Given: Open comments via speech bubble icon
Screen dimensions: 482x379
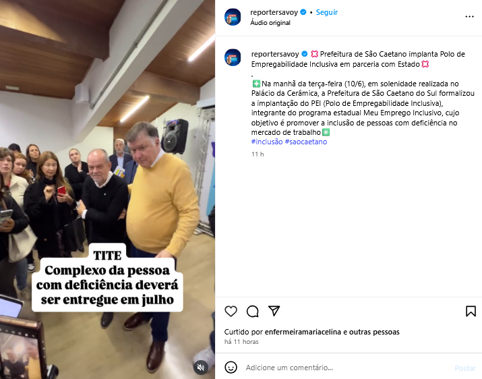Looking at the screenshot, I should tap(252, 311).
